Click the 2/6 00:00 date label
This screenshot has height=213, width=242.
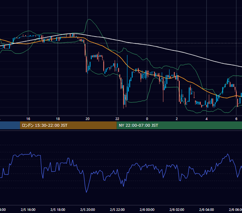point(147,209)
